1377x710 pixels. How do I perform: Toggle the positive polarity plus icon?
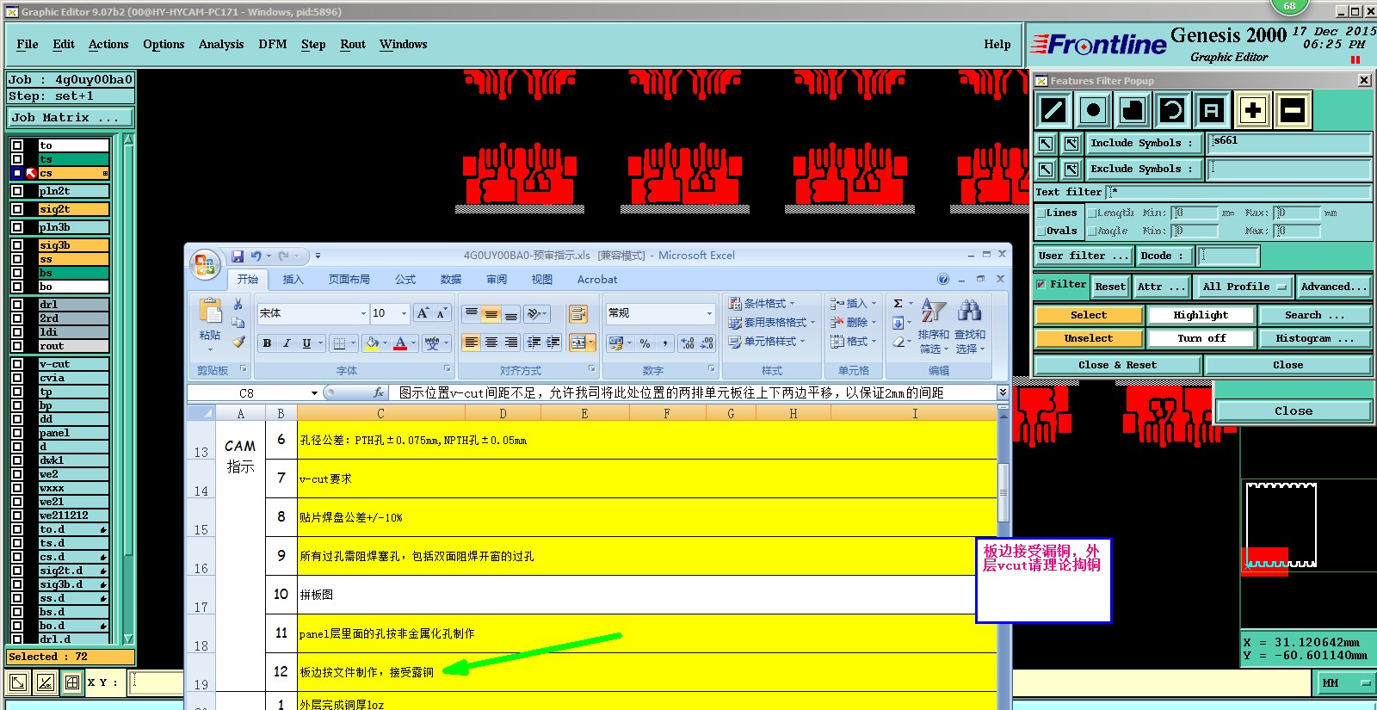pyautogui.click(x=1252, y=110)
